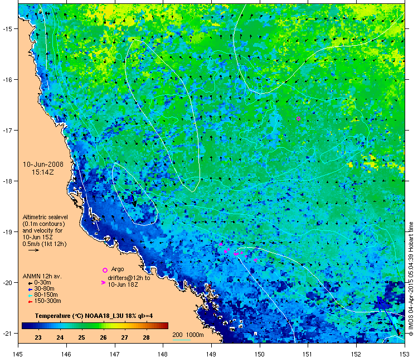Click the '10-Jun 18Z' drifter time text

[x=123, y=284]
